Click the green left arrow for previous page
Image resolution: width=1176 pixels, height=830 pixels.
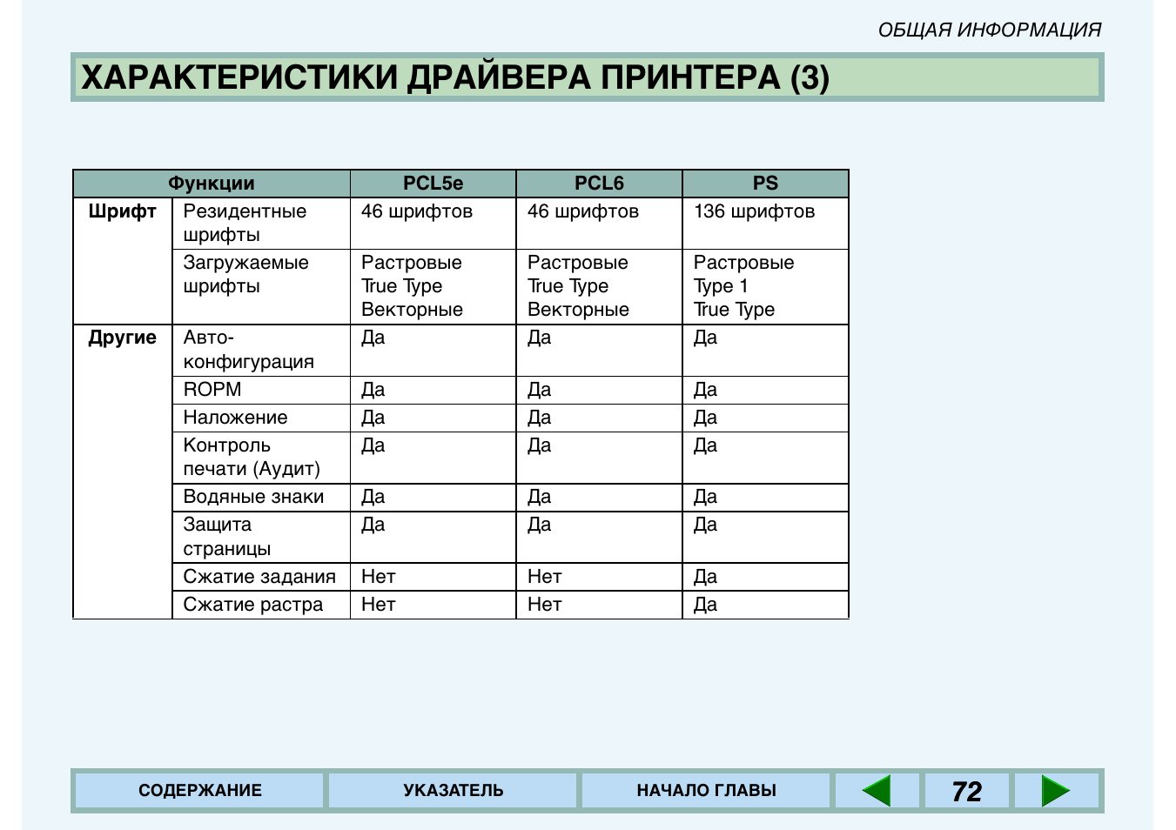(x=877, y=791)
